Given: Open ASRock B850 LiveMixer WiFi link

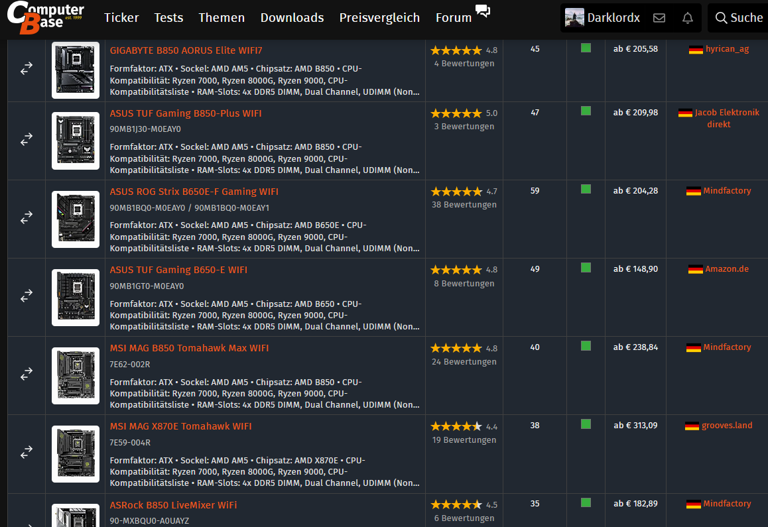Looking at the screenshot, I should [x=173, y=505].
